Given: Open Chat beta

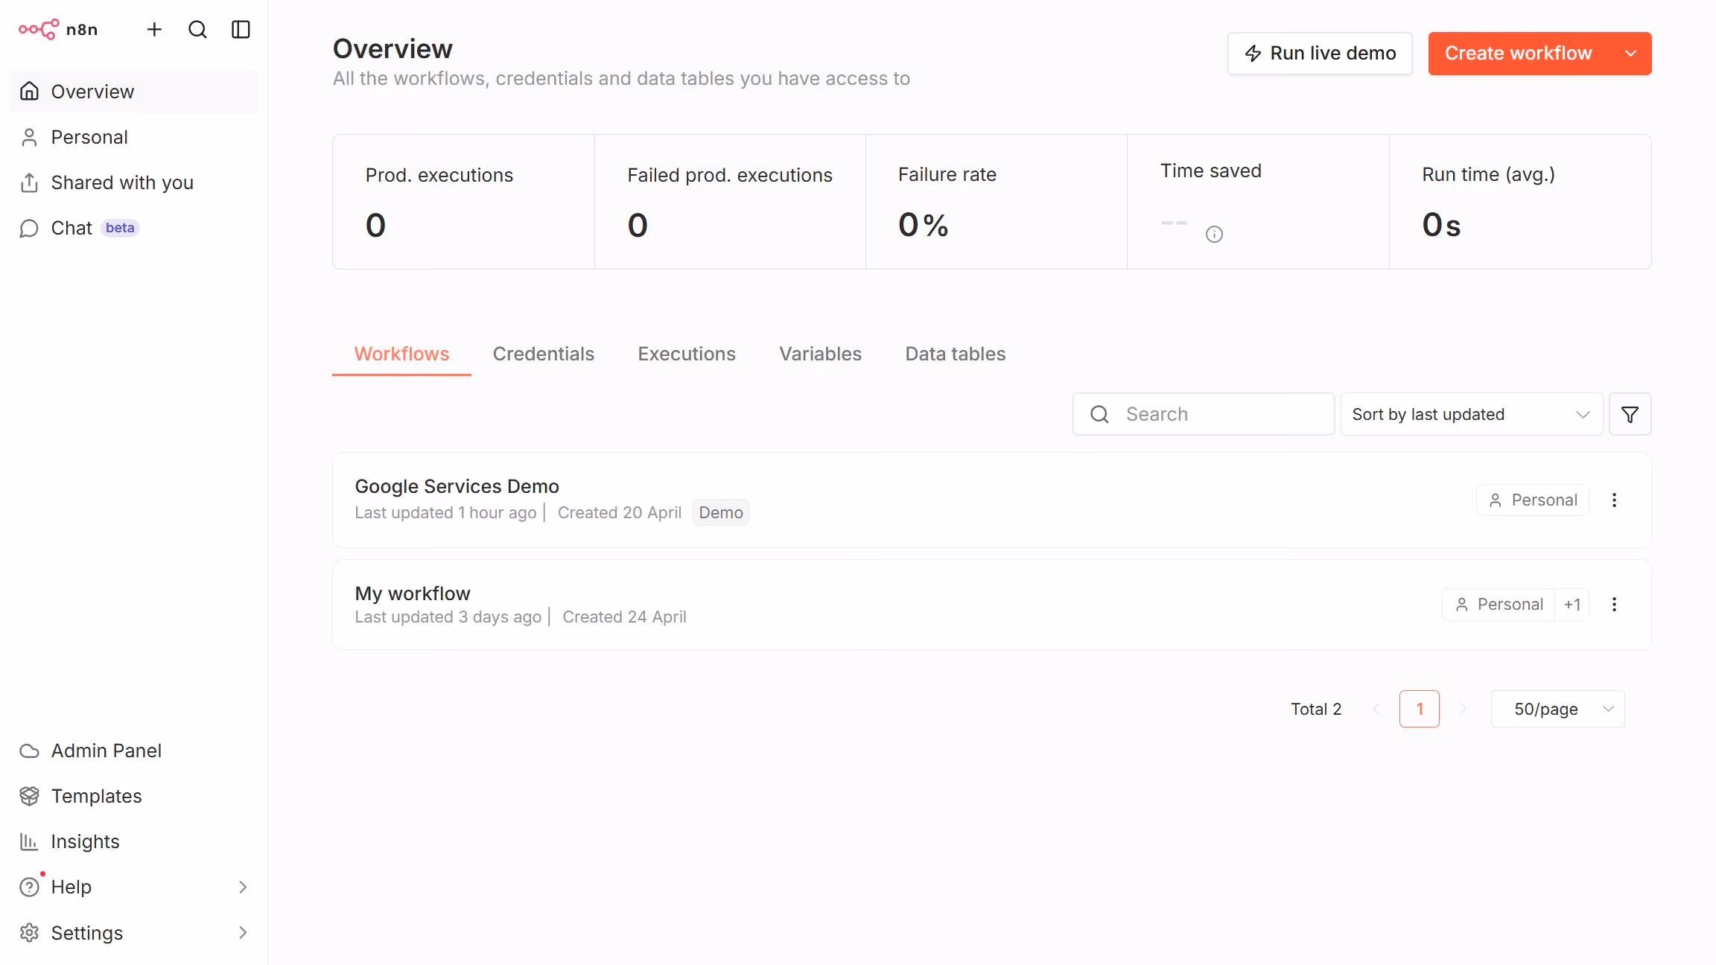Looking at the screenshot, I should pos(134,228).
